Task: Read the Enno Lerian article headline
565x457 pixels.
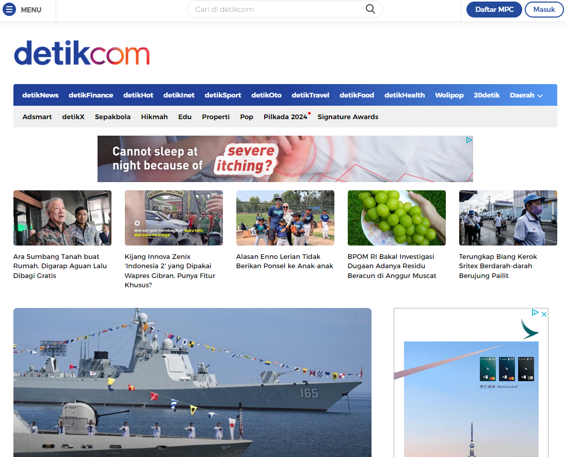Action: tap(285, 261)
